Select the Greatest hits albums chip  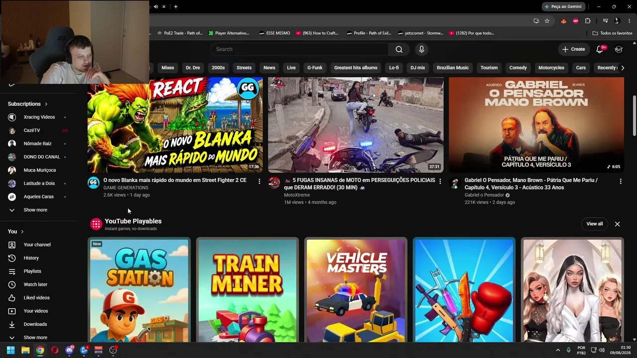pyautogui.click(x=355, y=68)
